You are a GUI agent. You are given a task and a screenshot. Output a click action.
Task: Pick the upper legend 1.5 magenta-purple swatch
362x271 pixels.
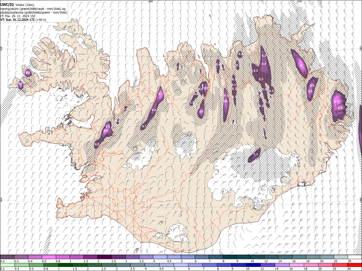click(x=90, y=257)
